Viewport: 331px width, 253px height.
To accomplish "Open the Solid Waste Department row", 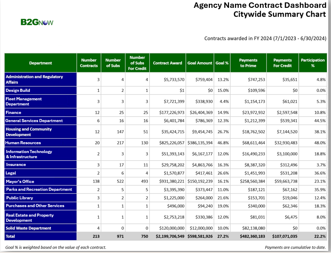I will [x=28, y=228].
